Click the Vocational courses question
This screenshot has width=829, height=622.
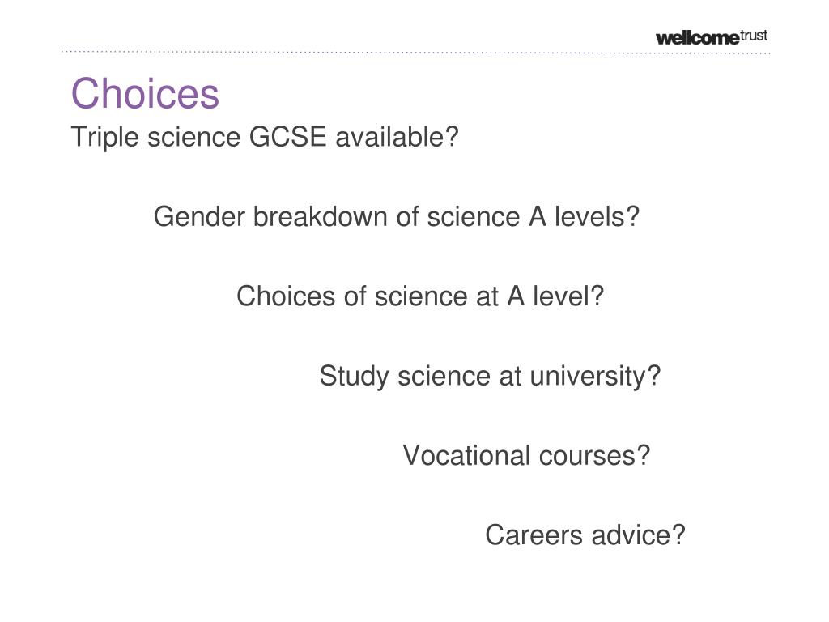pos(526,455)
